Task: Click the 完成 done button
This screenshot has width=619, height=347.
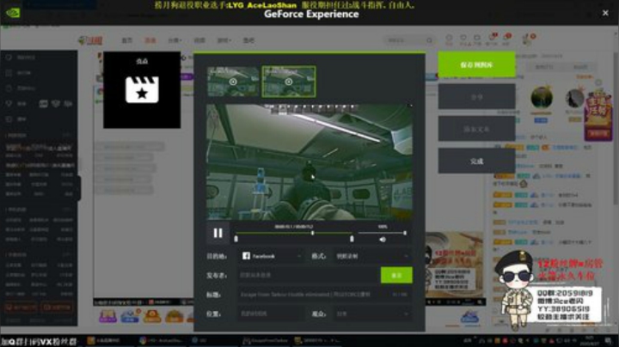Action: point(476,161)
